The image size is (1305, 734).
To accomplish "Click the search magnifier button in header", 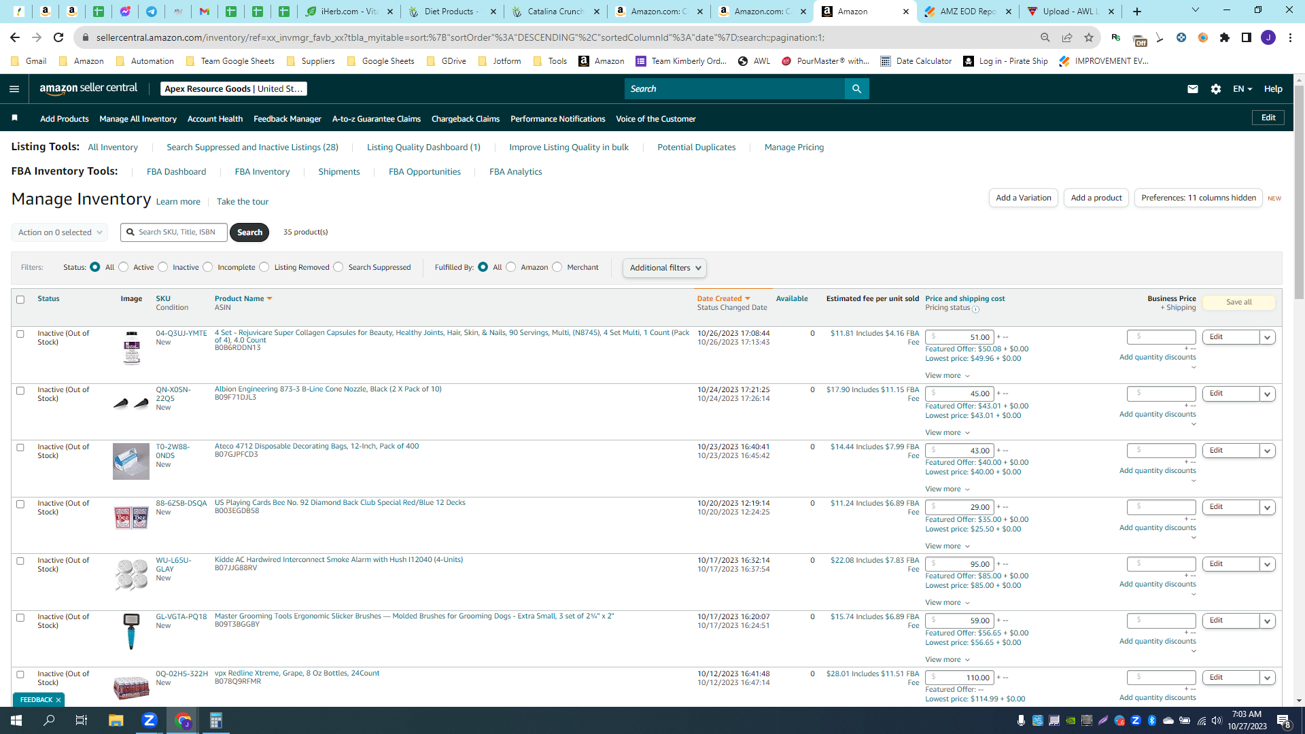I will 856,89.
